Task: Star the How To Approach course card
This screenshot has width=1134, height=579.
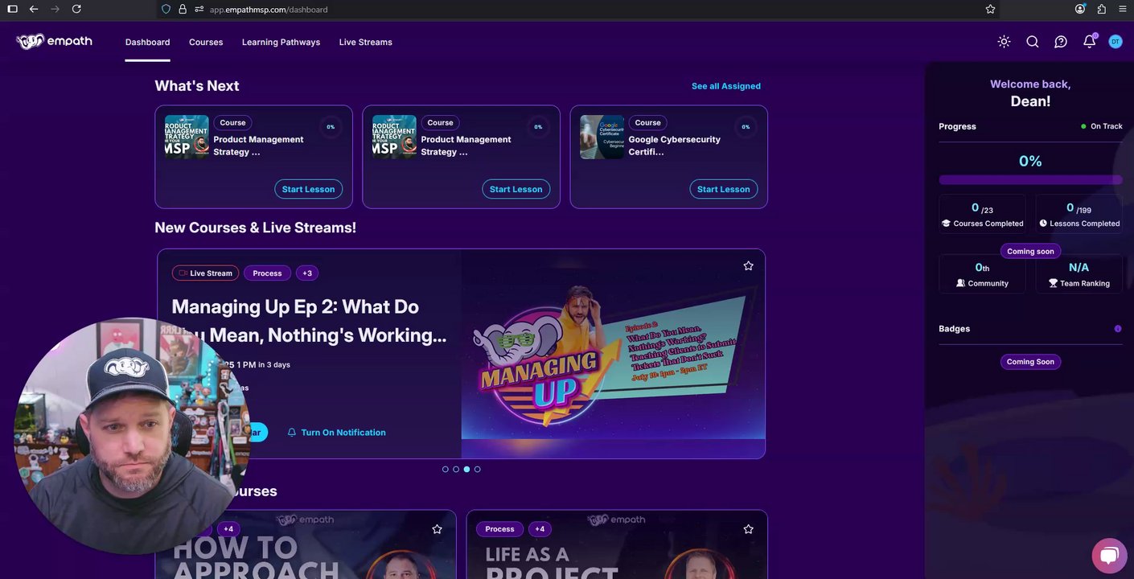Action: click(438, 529)
